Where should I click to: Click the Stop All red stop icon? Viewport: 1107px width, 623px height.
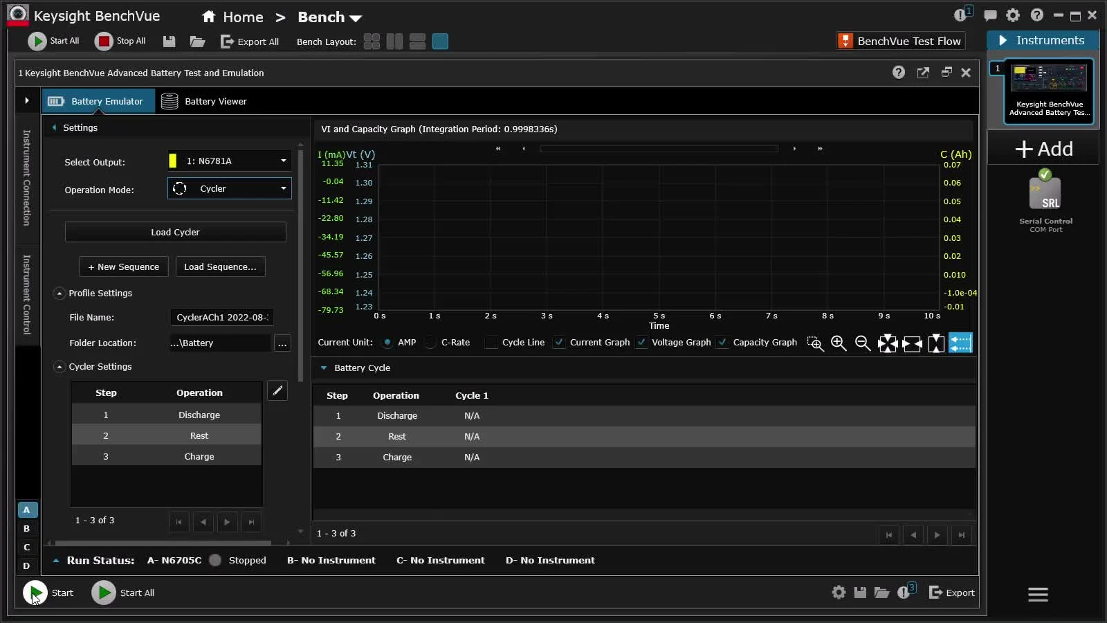click(x=104, y=42)
